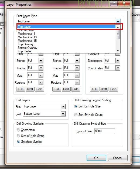This screenshot has height=169, width=140.
Task: Open Drill Layers First dropdown
Action: click(x=63, y=107)
